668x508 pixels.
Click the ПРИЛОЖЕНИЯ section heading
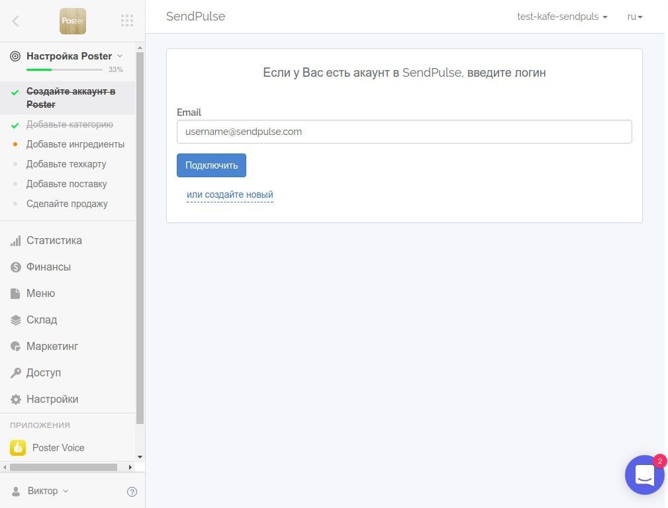40,425
